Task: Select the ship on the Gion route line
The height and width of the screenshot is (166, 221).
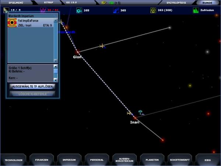Action: 102,46
